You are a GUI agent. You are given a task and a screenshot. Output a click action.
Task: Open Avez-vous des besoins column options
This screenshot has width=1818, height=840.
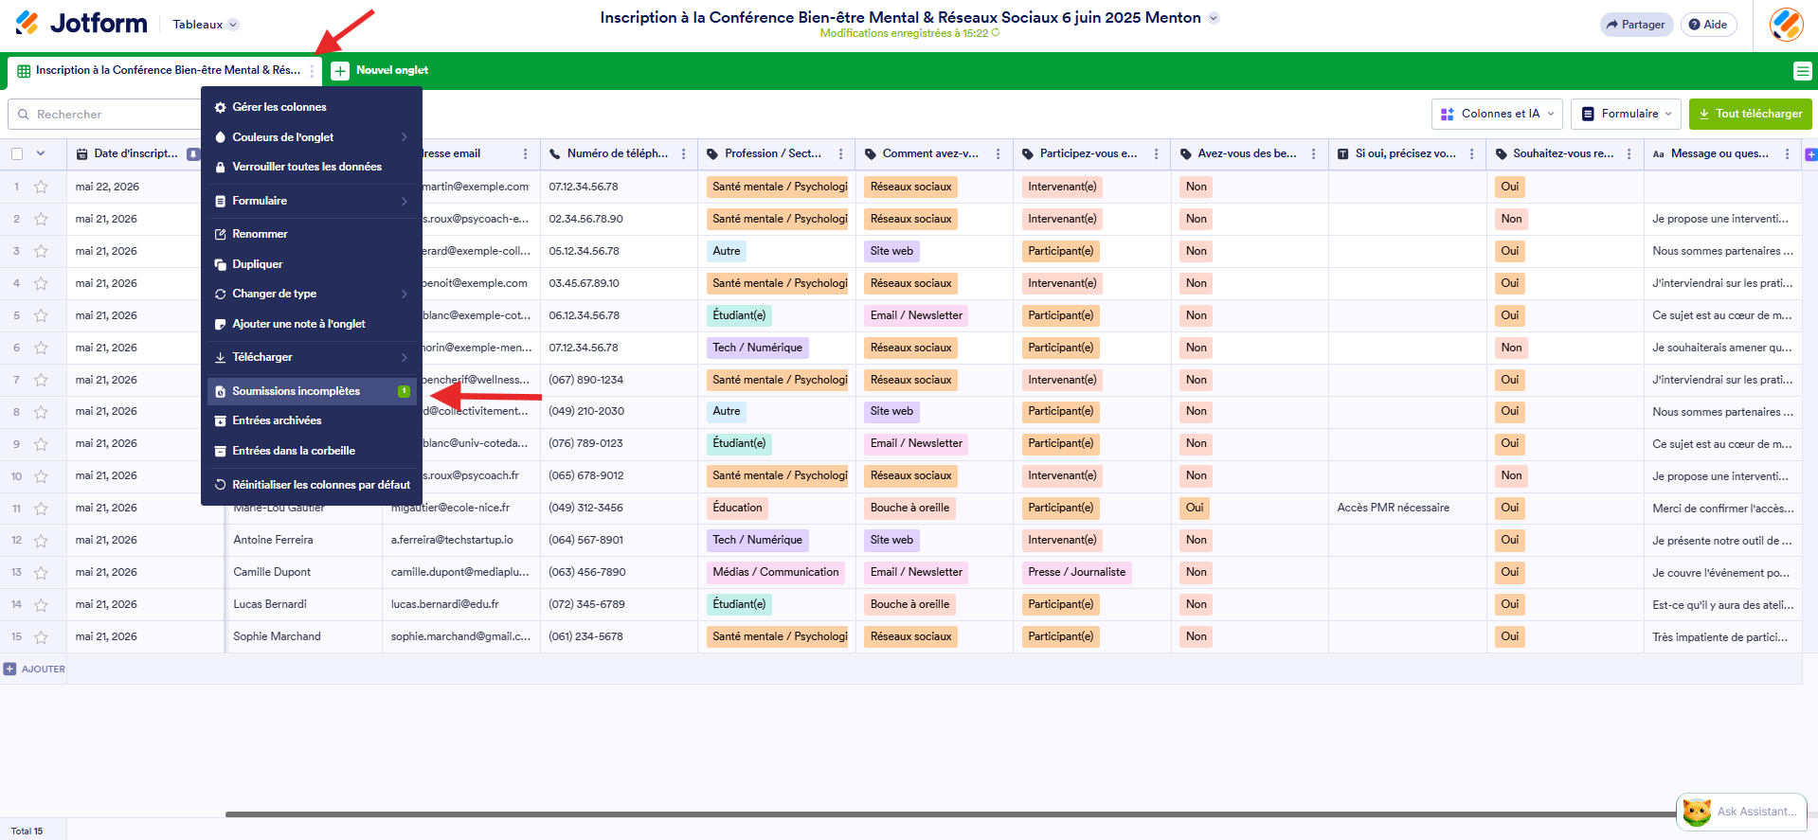(x=1313, y=153)
